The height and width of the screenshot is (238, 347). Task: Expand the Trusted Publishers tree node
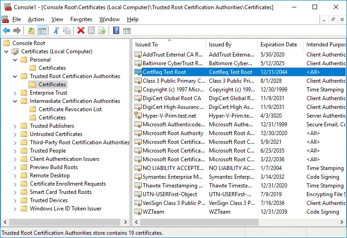pyautogui.click(x=15, y=126)
